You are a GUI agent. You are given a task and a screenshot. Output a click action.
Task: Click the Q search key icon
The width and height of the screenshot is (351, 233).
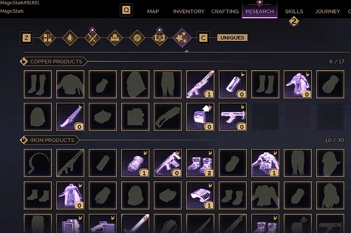(x=126, y=10)
